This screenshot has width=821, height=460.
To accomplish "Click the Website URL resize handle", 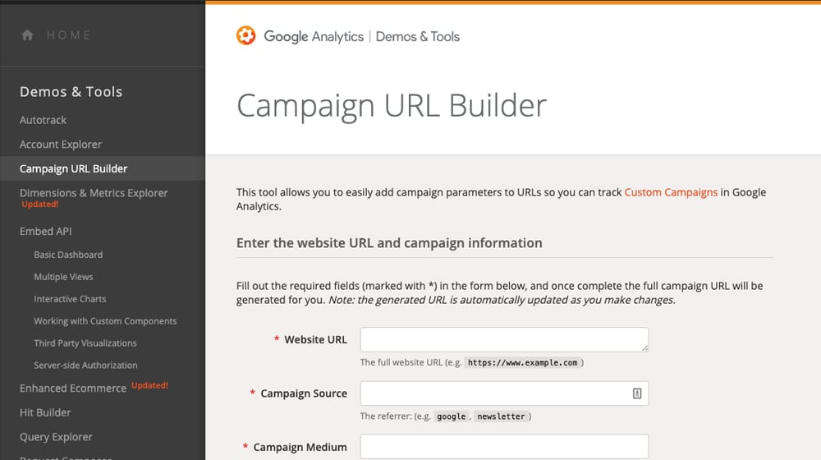I will click(x=644, y=347).
